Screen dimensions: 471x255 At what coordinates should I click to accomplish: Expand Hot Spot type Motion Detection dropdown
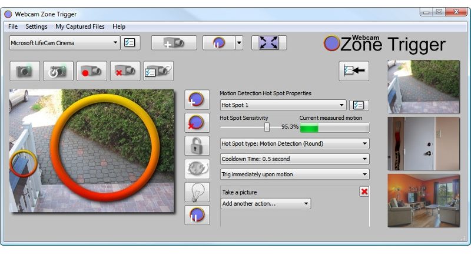coord(295,143)
